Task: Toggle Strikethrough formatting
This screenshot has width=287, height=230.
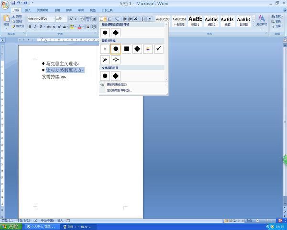Action: click(48, 27)
